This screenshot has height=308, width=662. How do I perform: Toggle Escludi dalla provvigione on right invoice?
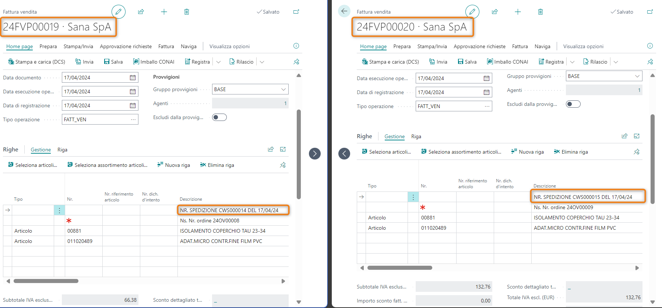tap(573, 104)
